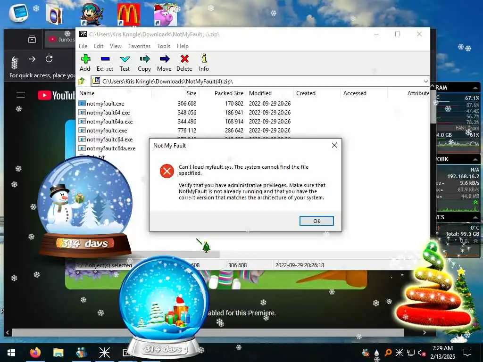Select notmyfault64a.exe in the file list
Viewport: 483px width, 362px height.
109,122
